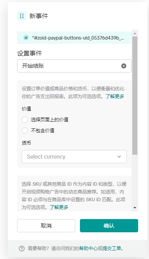The image size is (149, 259).
Task: Open 了解更多 link under SKU description
Action: coord(59,207)
